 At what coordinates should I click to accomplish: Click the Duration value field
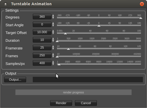click(x=42, y=40)
